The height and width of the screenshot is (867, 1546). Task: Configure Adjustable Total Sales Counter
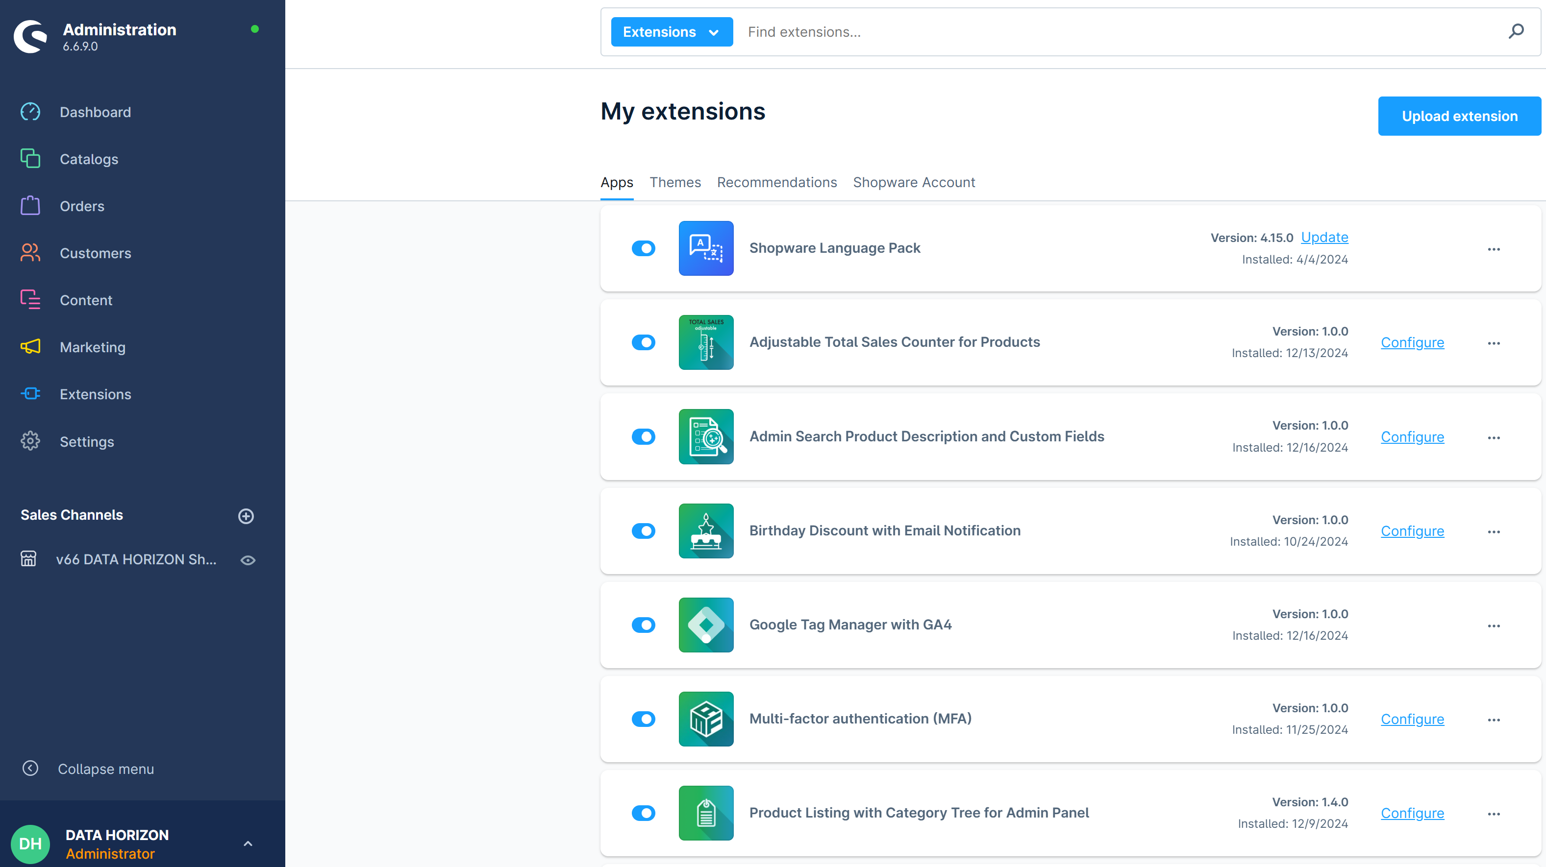[x=1412, y=342]
